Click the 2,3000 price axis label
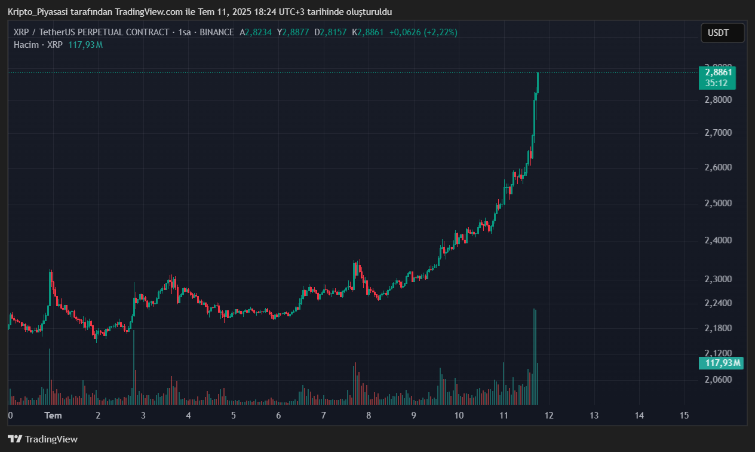Screen dimensions: 755x452 point(719,279)
